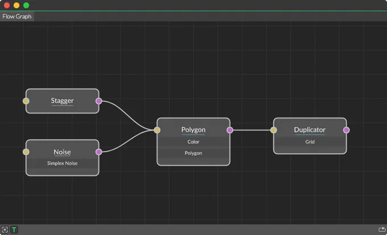Image resolution: width=387 pixels, height=235 pixels.
Task: Click the Color row in Polygon node
Action: tap(193, 142)
